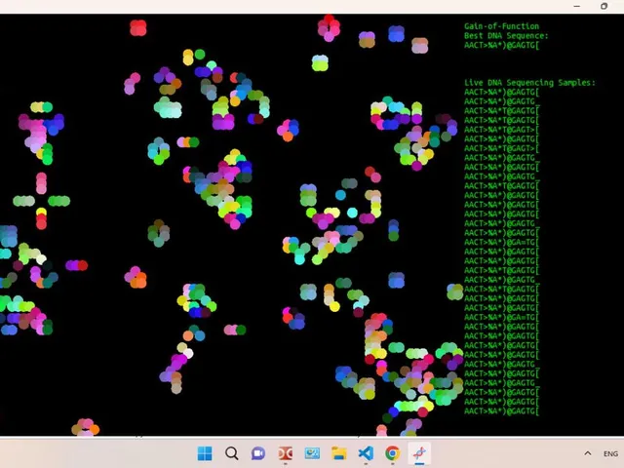
Task: Click the "Live DNA Sequencing Samples:" heading
Action: click(529, 83)
